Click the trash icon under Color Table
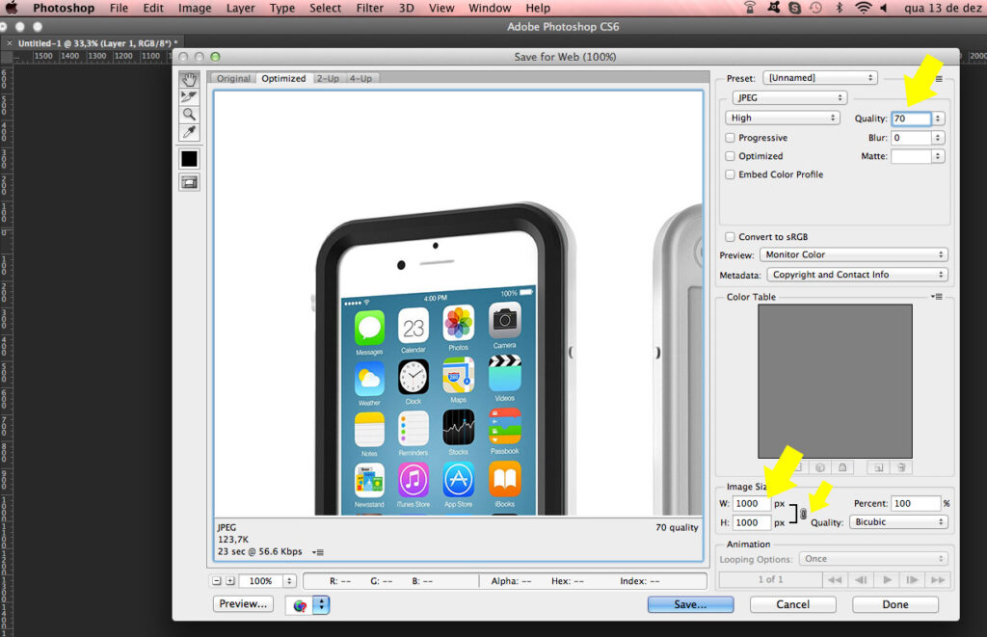This screenshot has height=637, width=987. 901,467
